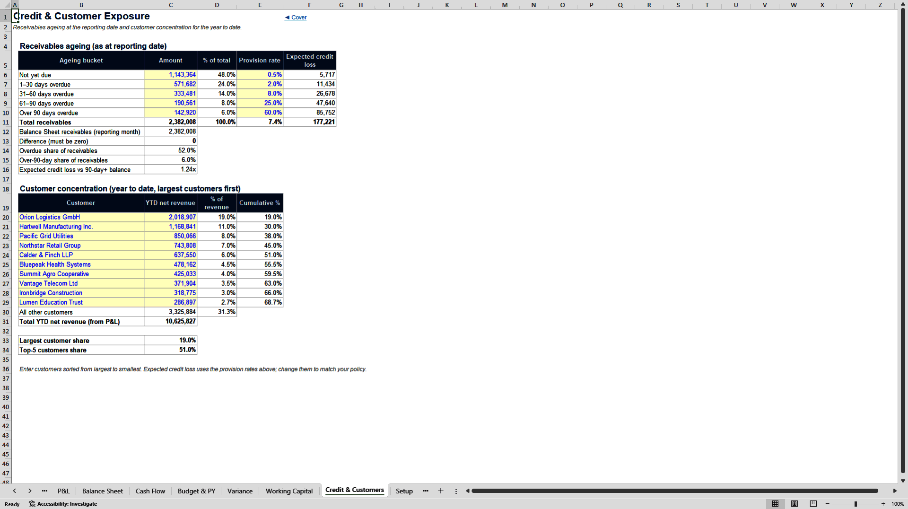Switch to Working Capital tab
The image size is (908, 509).
coord(289,491)
